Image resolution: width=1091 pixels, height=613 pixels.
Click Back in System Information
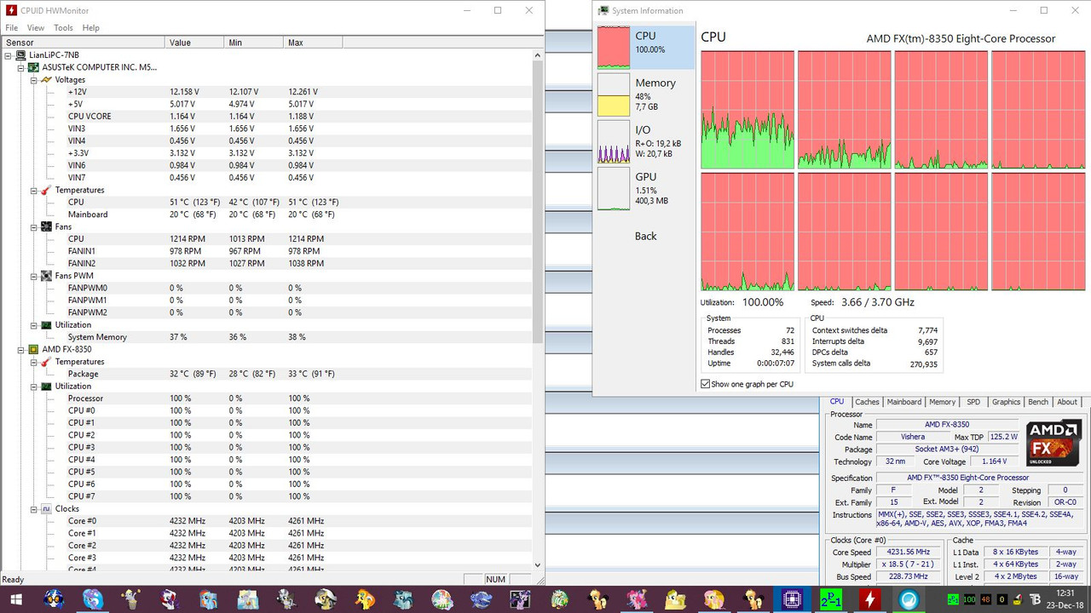[x=645, y=236]
